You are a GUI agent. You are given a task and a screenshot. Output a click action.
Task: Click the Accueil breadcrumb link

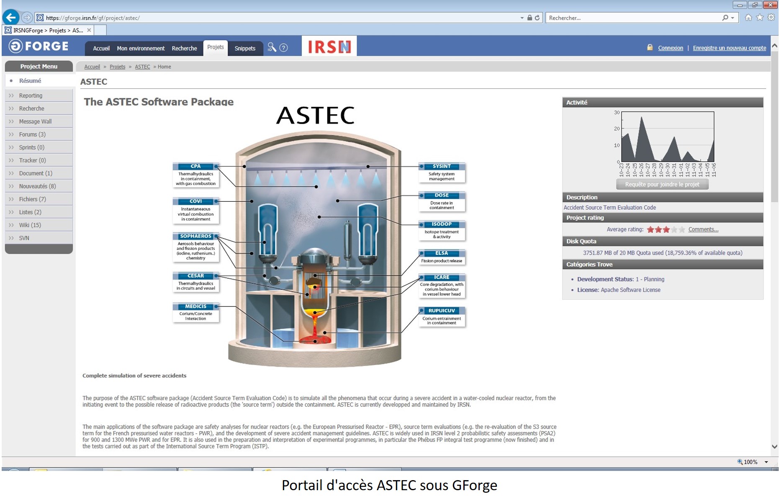[x=92, y=67]
